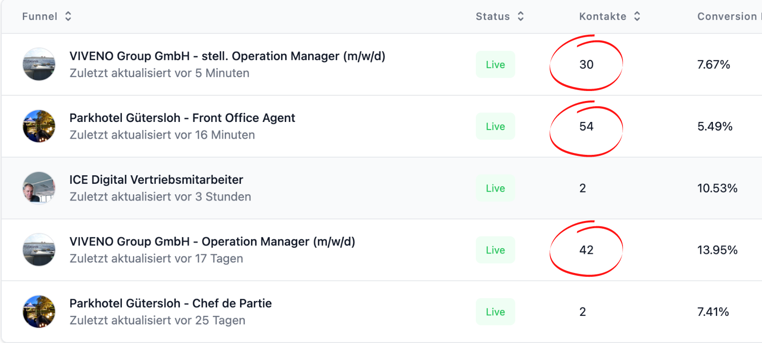The height and width of the screenshot is (343, 762).
Task: Open Parkhotel Gütersloh Front Office Agent funnel
Action: (182, 118)
